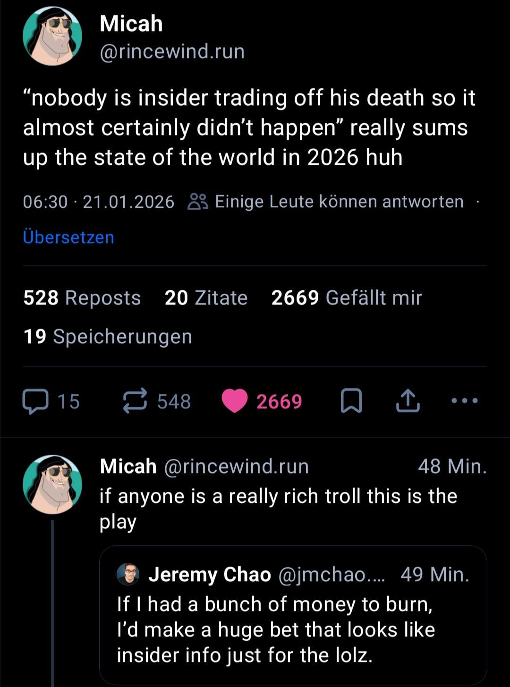Image resolution: width=510 pixels, height=687 pixels.
Task: Show the 2669 Gefällt mir likes
Action: tap(347, 298)
